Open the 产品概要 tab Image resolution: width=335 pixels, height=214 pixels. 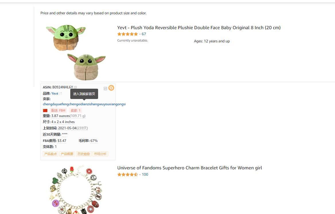pos(67,154)
